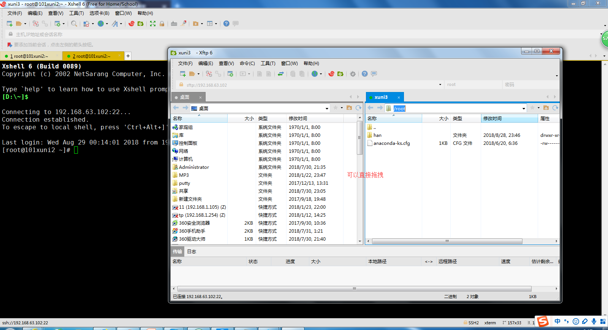
Task: Expand the Xftp open-folder dropdown arrow
Action: click(198, 74)
